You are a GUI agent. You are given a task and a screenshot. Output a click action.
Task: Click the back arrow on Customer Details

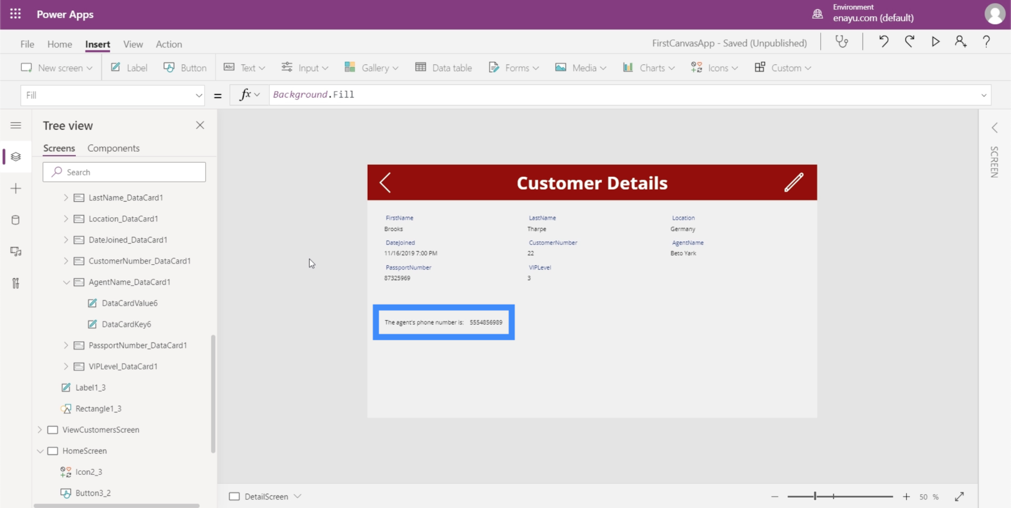[x=386, y=182]
